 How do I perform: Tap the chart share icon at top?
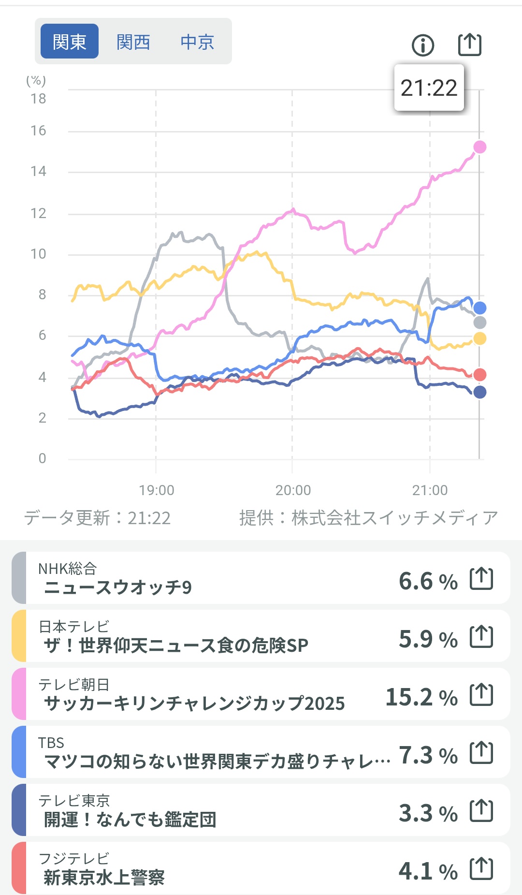[470, 45]
